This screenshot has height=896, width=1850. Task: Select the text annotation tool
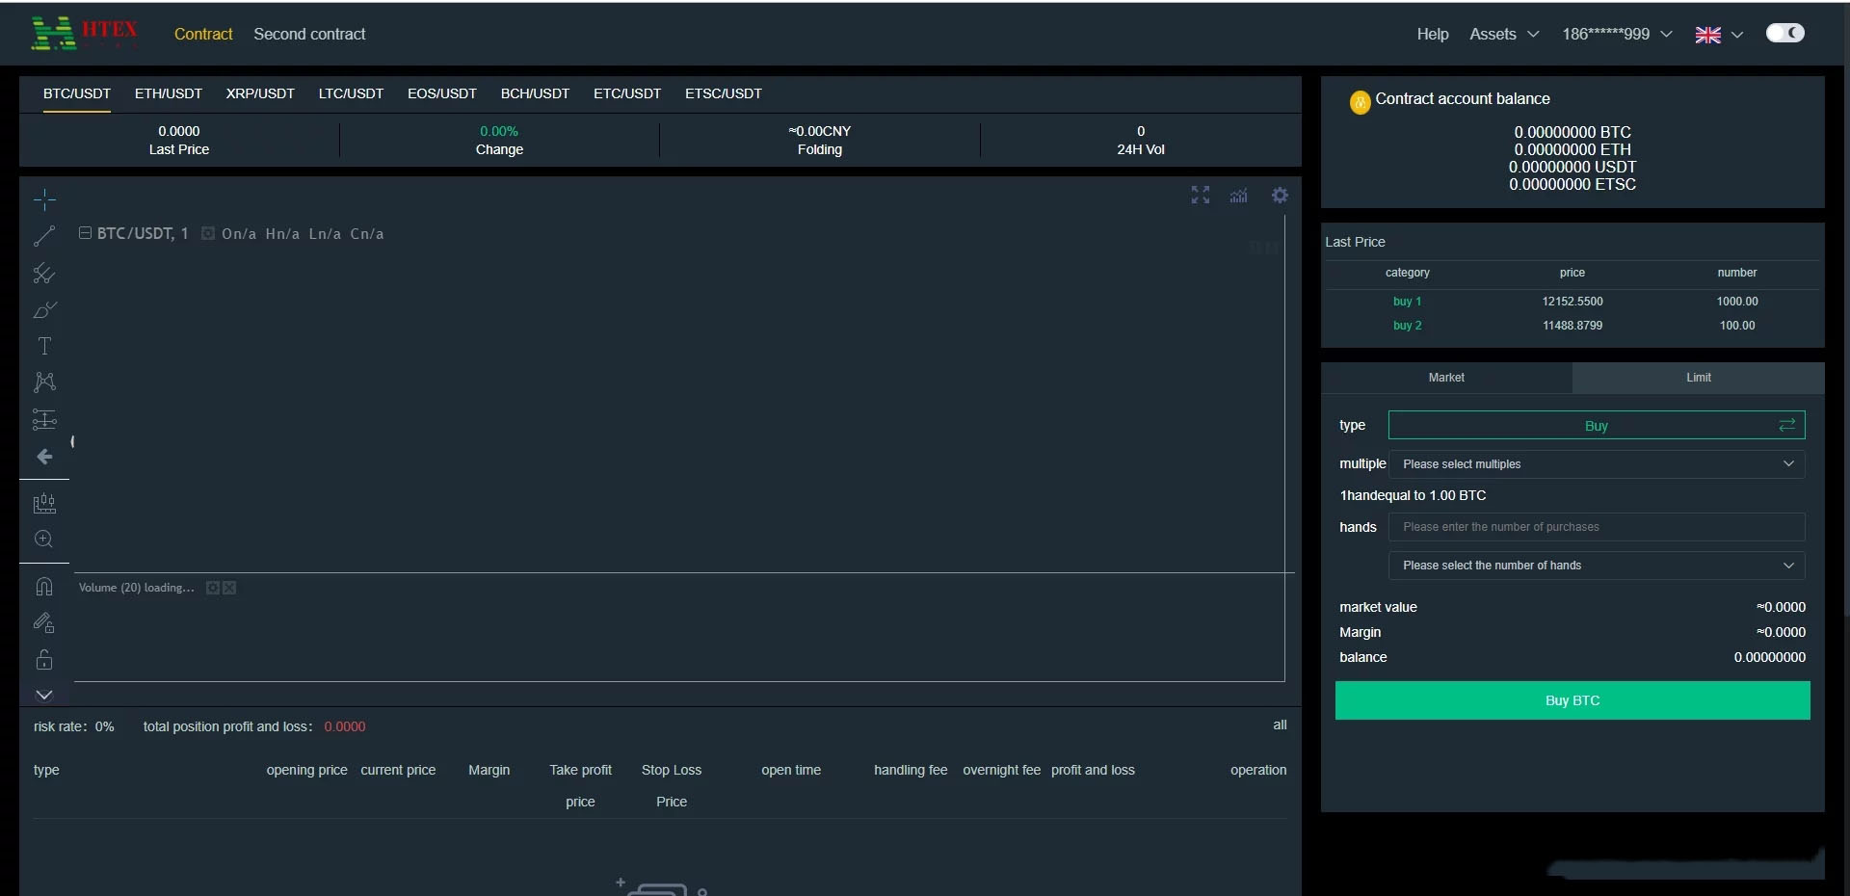pos(44,346)
